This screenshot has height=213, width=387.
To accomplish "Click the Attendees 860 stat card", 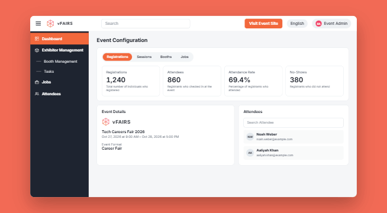I will [x=192, y=81].
